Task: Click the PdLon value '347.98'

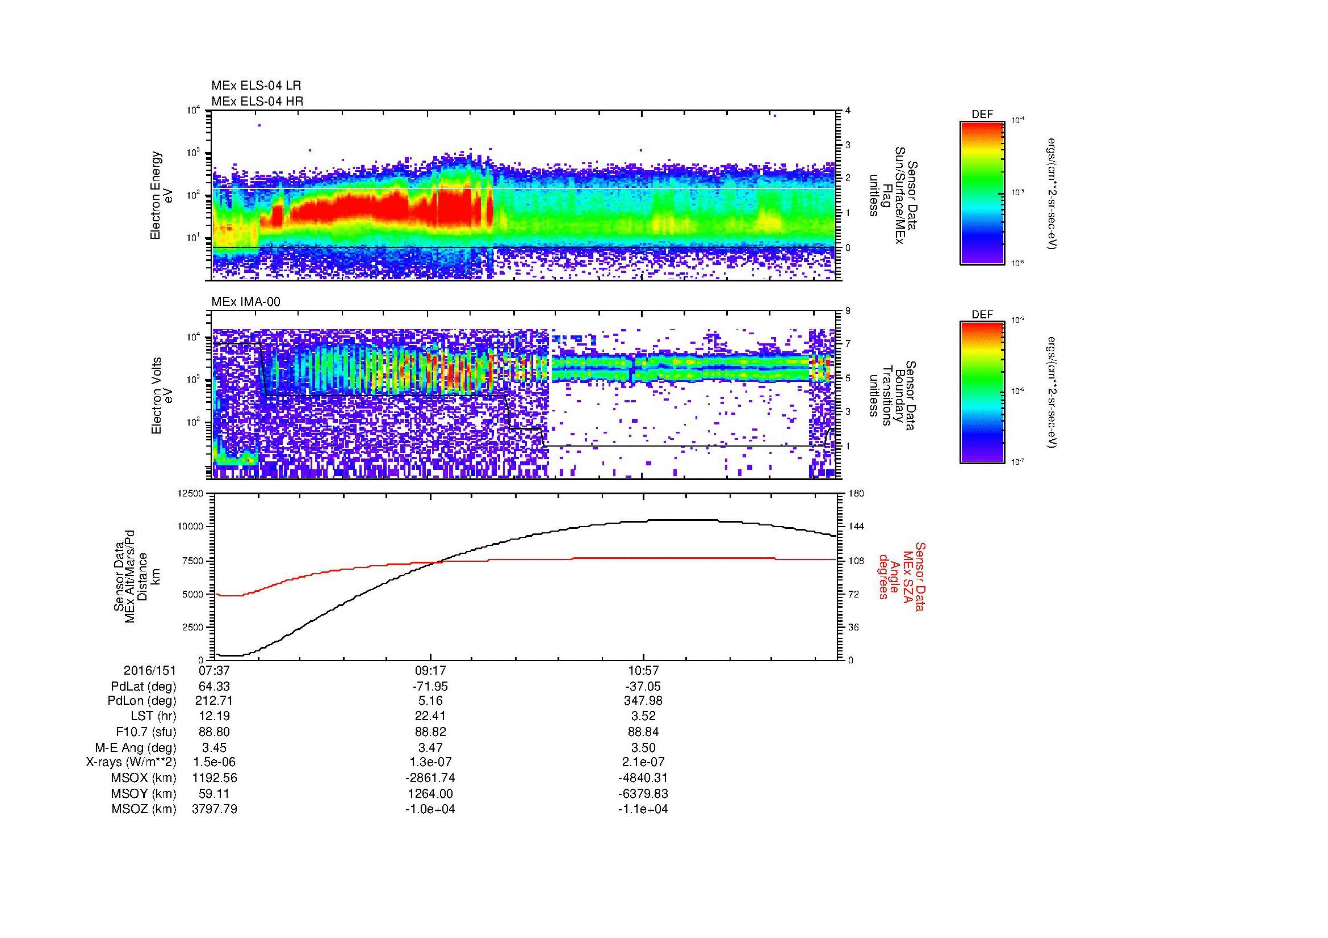Action: click(x=643, y=701)
